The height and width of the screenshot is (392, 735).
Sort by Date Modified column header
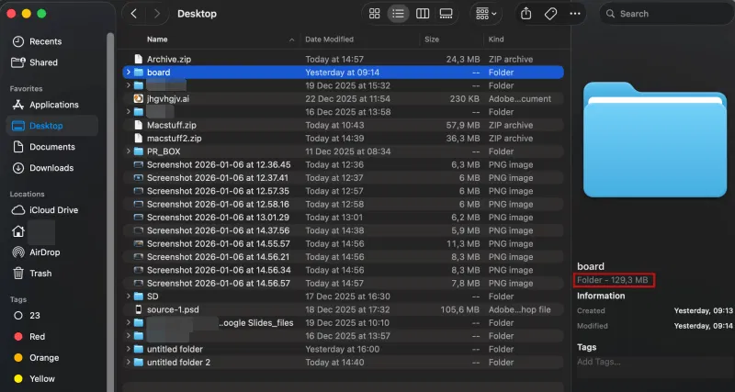click(329, 39)
